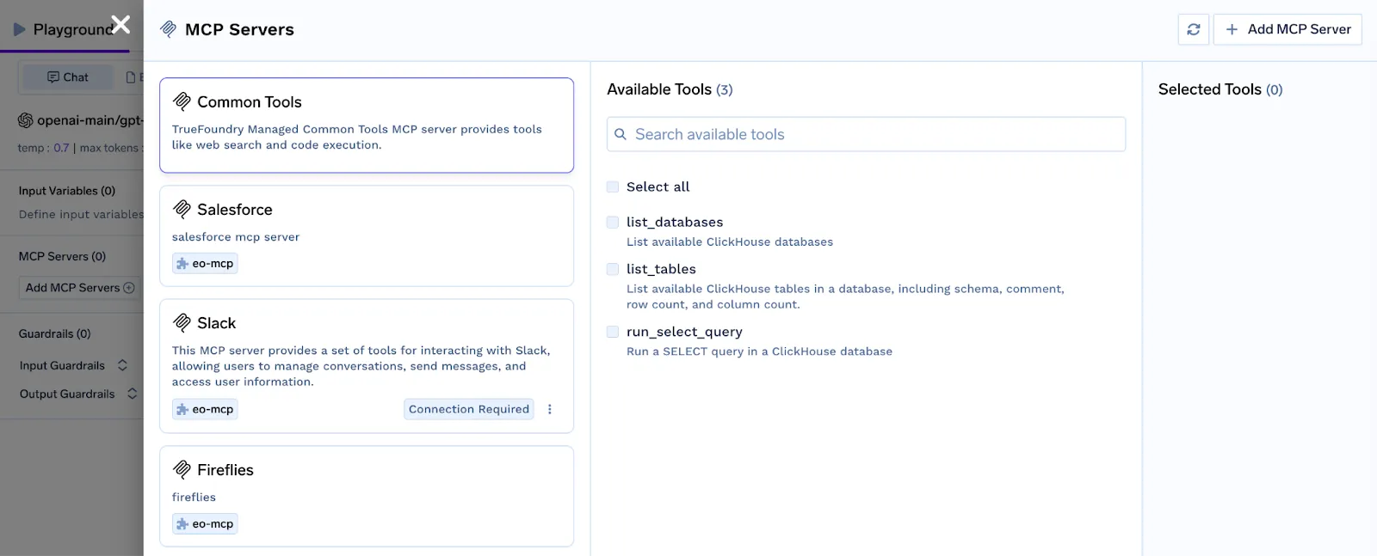Click the Salesforce server icon

click(x=182, y=209)
